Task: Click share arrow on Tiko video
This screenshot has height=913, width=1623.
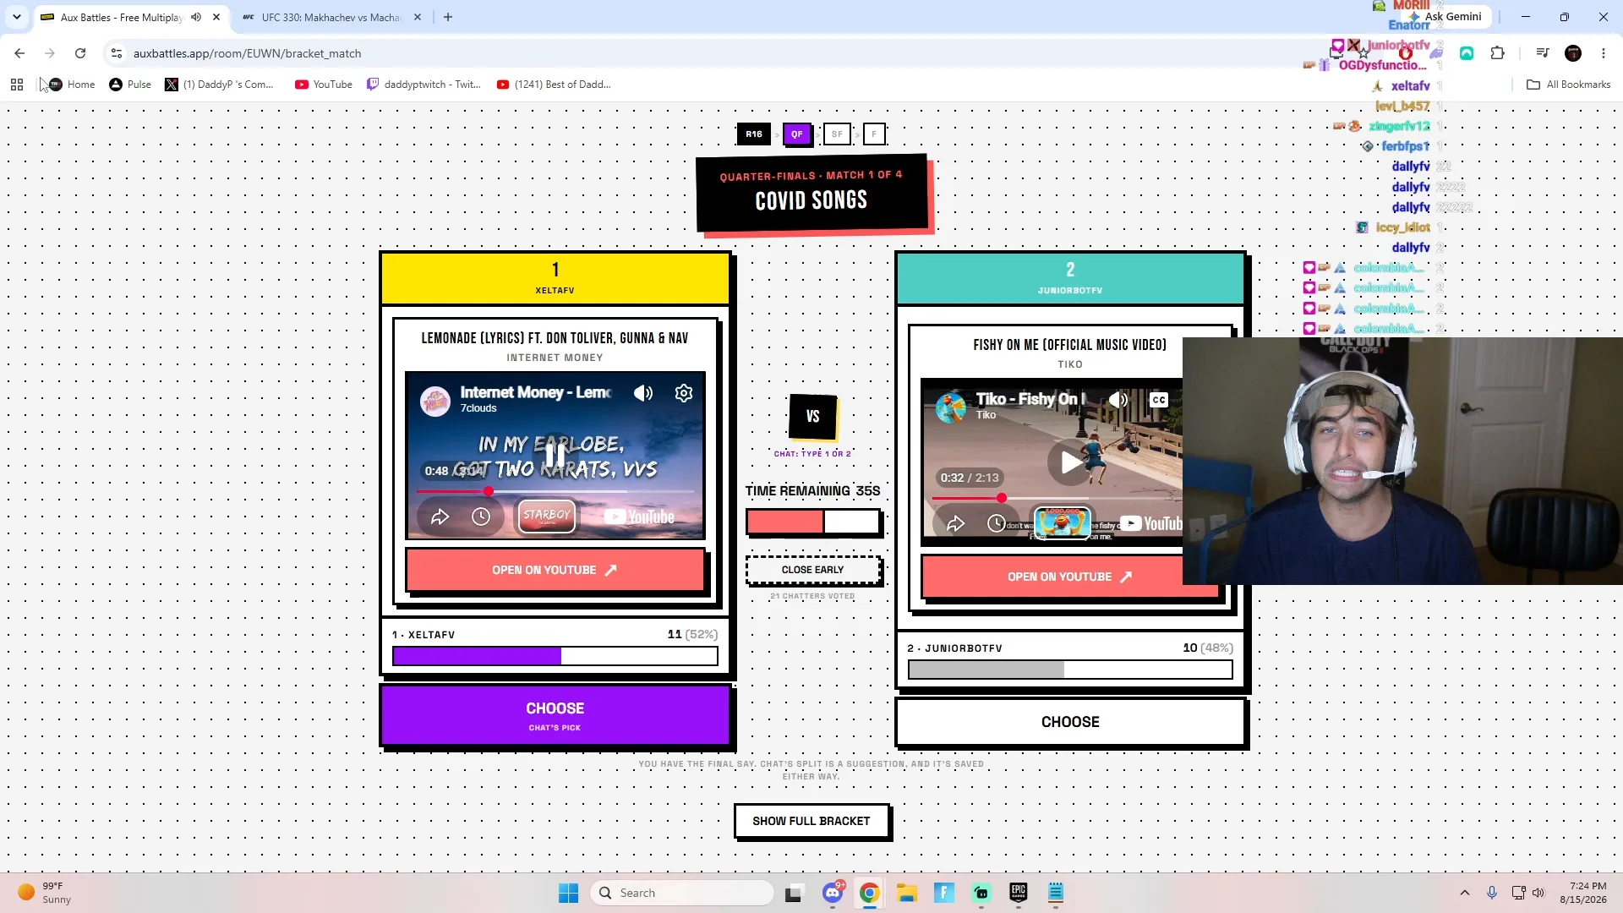Action: (955, 523)
